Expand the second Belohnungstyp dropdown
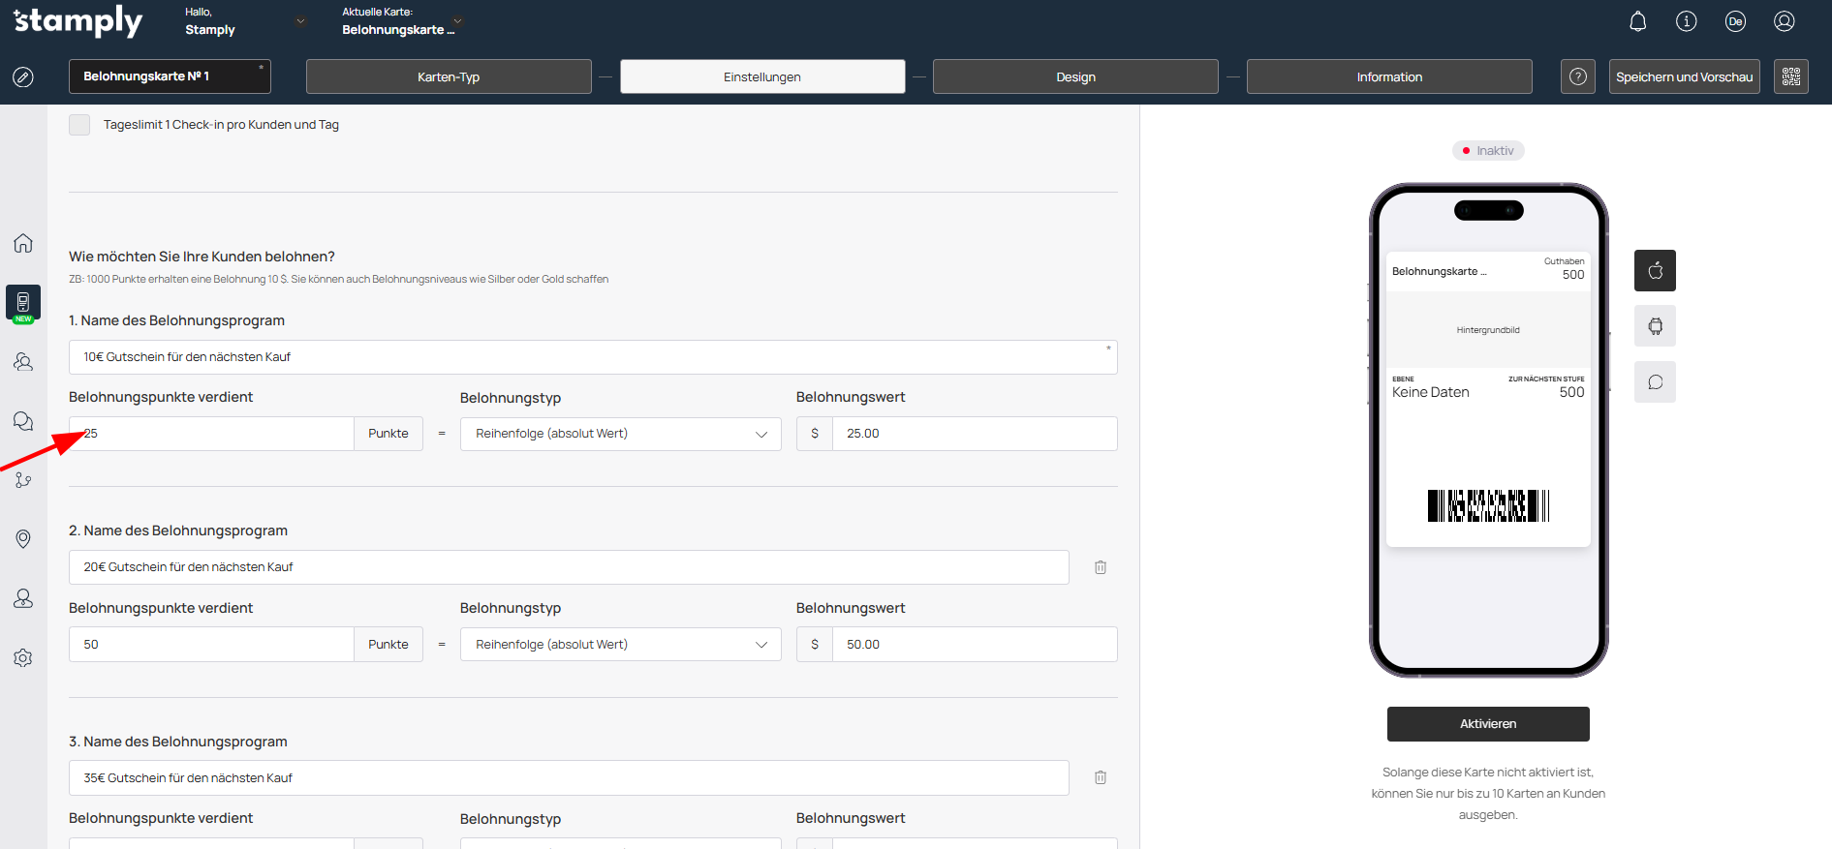This screenshot has width=1832, height=849. coord(620,645)
